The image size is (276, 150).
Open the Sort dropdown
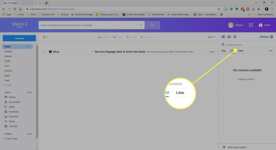[211, 37]
